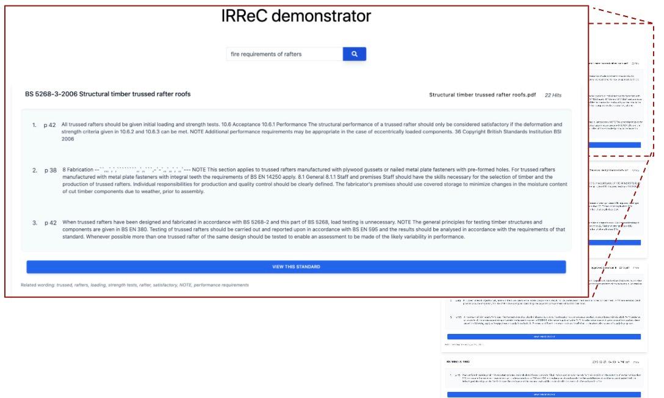The width and height of the screenshot is (664, 398).
Task: Click the blue magnifier search button
Action: point(354,54)
